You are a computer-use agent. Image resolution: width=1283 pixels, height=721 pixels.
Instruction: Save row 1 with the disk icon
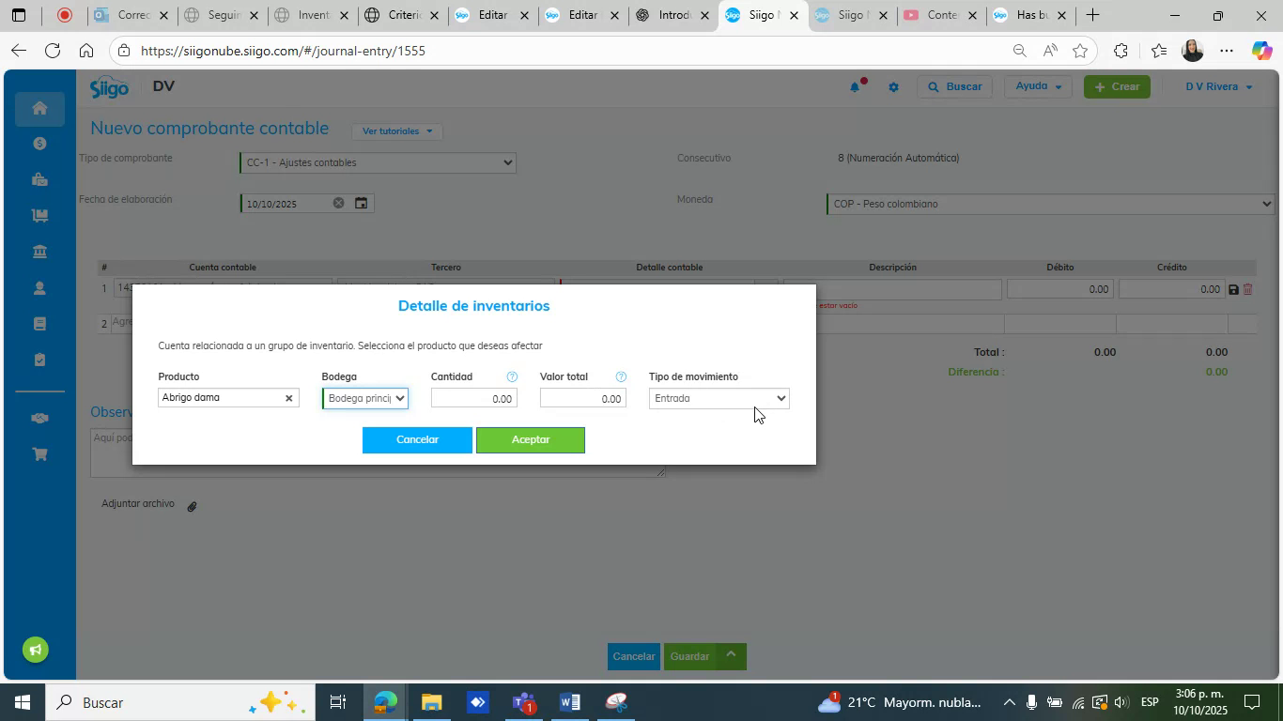coord(1233,290)
